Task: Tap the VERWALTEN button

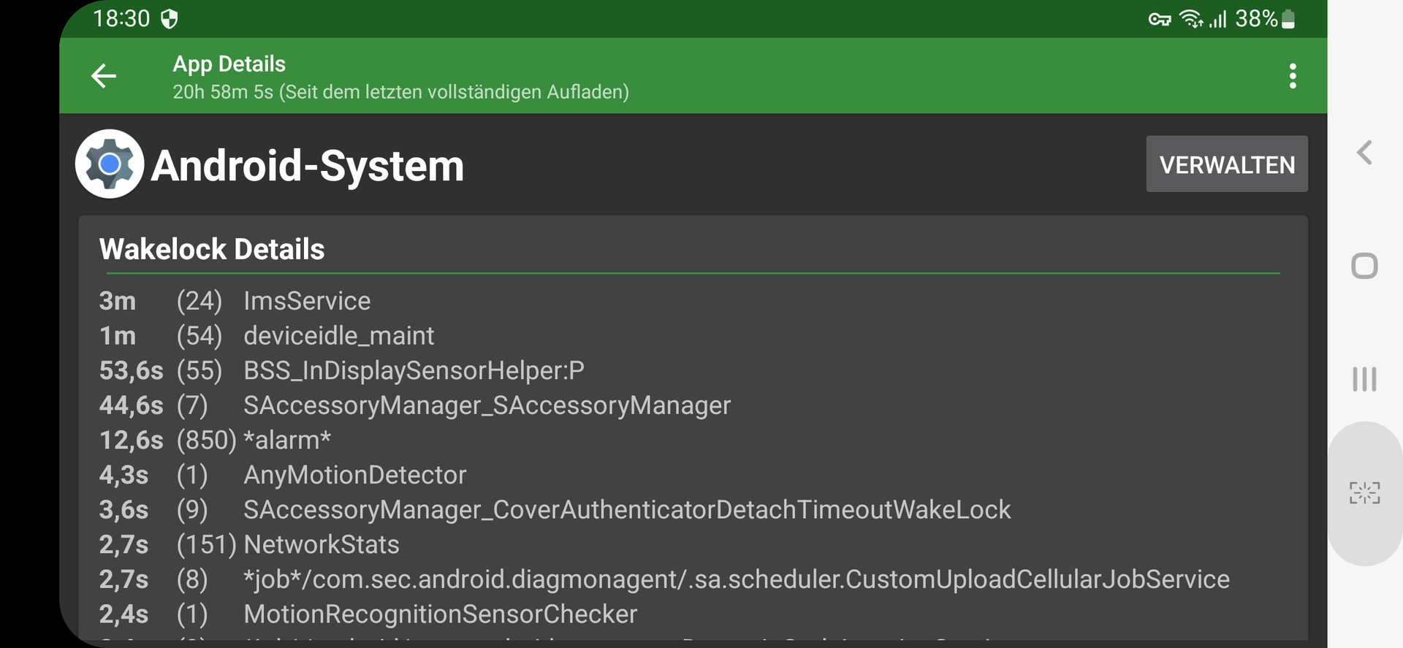Action: (x=1227, y=164)
